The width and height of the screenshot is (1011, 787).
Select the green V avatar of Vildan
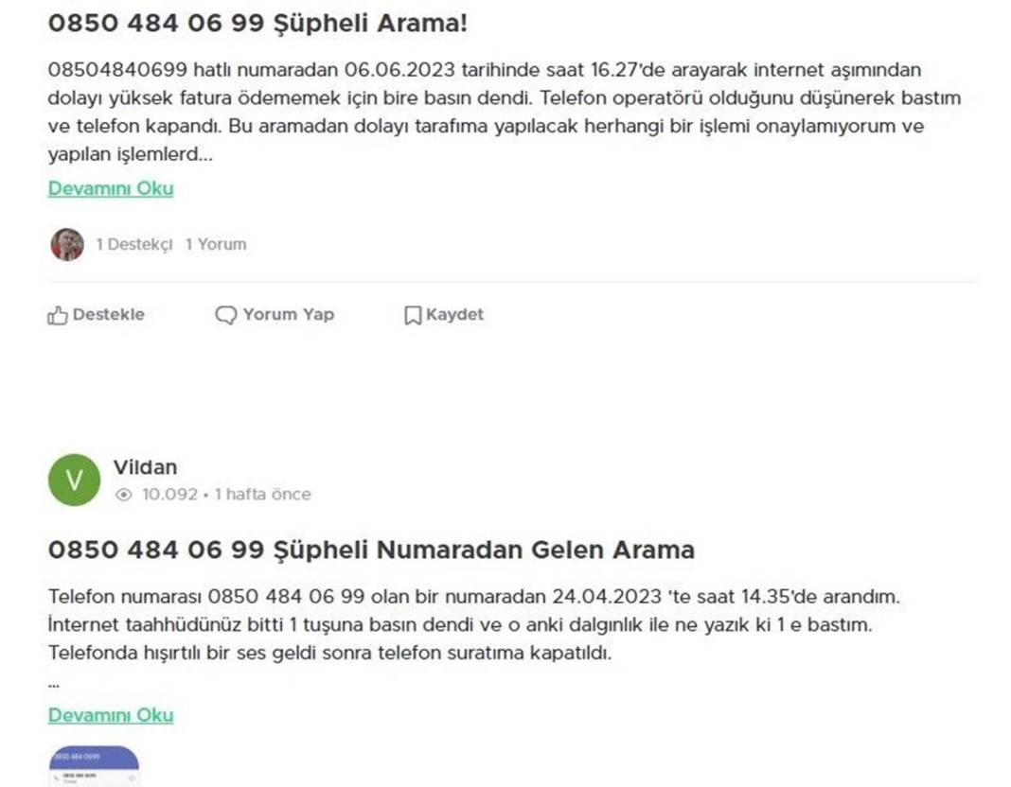coord(74,480)
